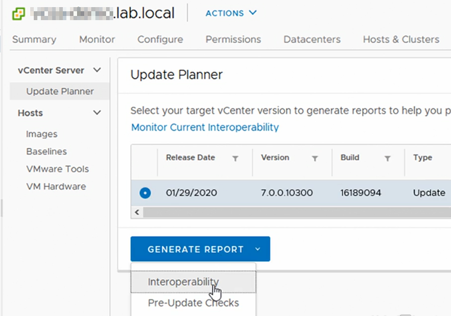Screen dimensions: 451x316
Task: Click the Monitor Current Interoperability link
Action: pyautogui.click(x=205, y=127)
